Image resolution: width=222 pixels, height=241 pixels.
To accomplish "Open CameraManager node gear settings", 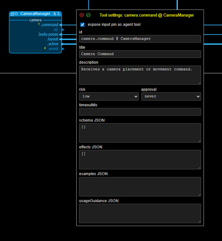I will coord(16,14).
